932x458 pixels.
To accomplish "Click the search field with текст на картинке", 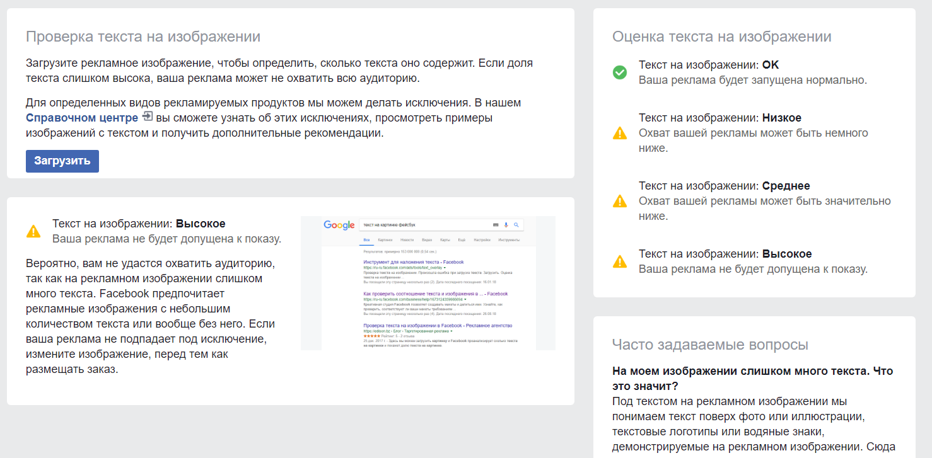I will (x=441, y=225).
